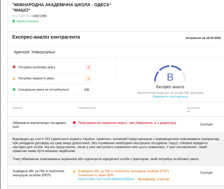Click the B rating gauge

170,73
